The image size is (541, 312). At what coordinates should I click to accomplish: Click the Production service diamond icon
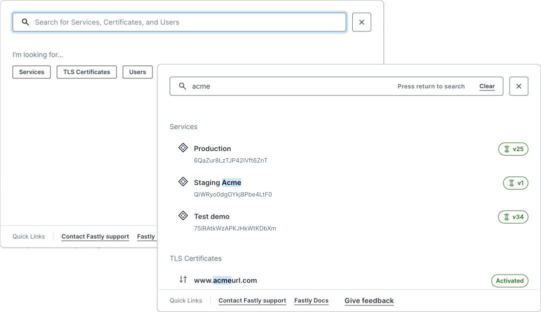point(183,148)
